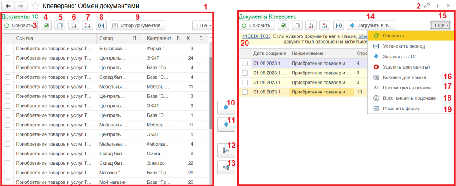
Task: Choose Установить период in the Еще menu
Action: click(x=411, y=46)
